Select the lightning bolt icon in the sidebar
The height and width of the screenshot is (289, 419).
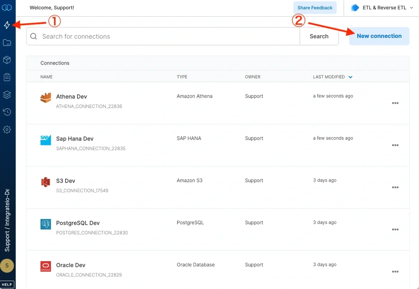(7, 25)
